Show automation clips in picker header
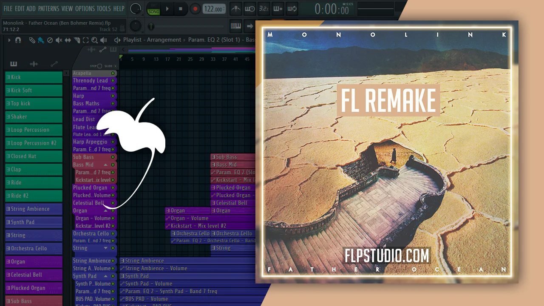The image size is (544, 306). pyautogui.click(x=54, y=64)
